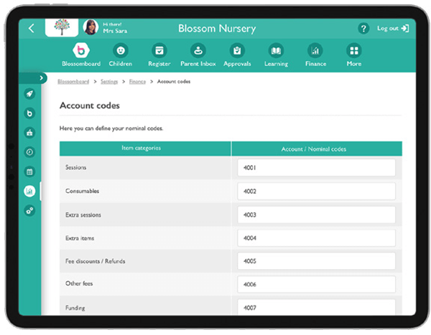
Task: Click the sidebar nursery building icon
Action: [x=29, y=133]
